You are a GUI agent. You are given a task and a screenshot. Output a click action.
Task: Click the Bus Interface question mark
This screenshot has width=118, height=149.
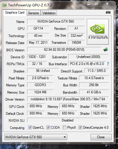[x=108, y=64]
